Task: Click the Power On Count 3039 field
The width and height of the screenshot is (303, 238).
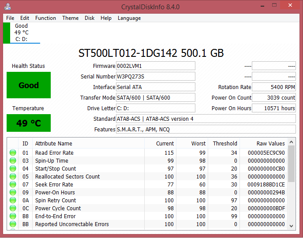Action: (274, 97)
